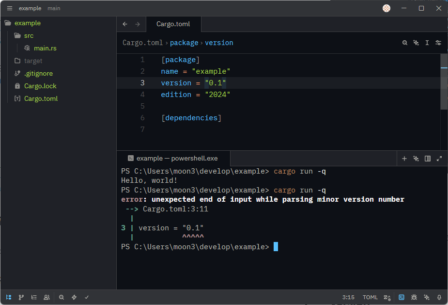This screenshot has width=448, height=305.
Task: Open the collaboration panel icon
Action: (46, 297)
